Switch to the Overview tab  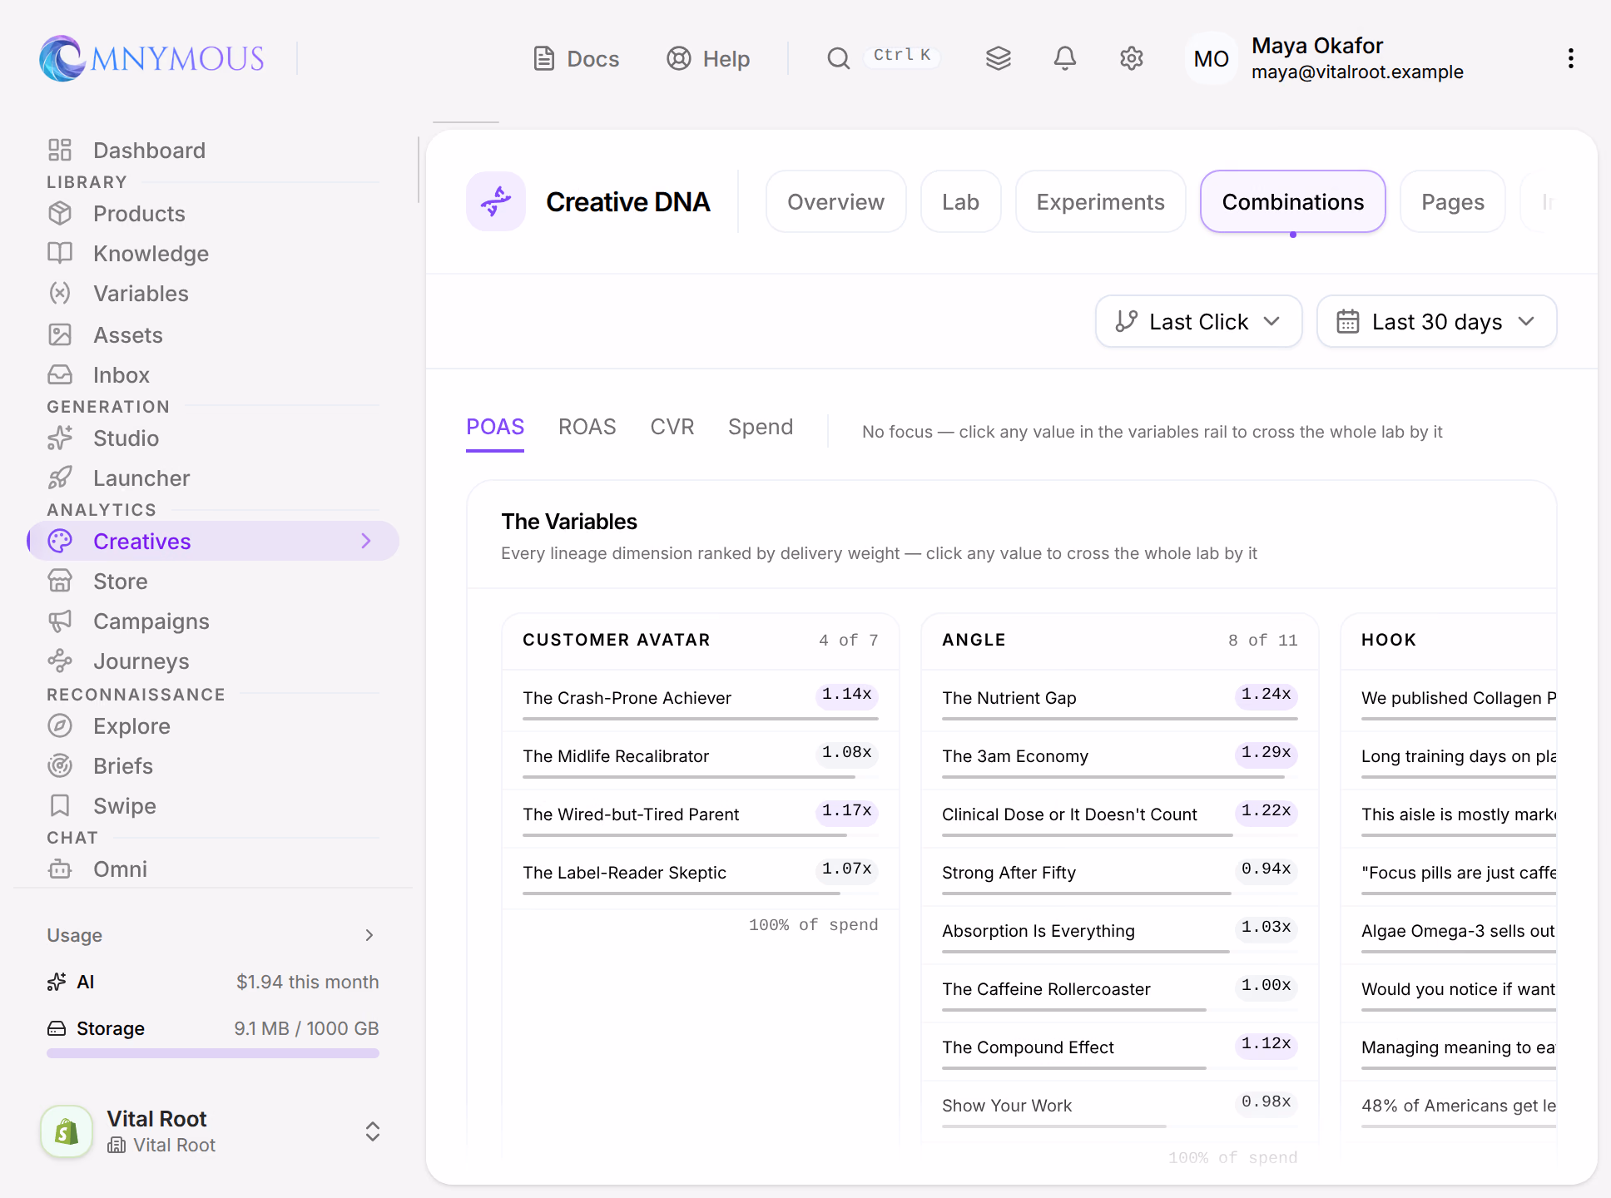[835, 201]
